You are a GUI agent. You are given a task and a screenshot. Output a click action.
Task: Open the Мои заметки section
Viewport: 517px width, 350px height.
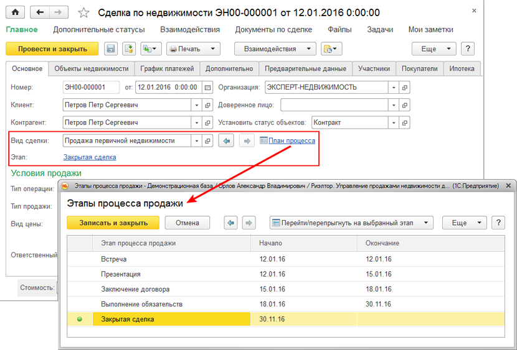(x=430, y=30)
